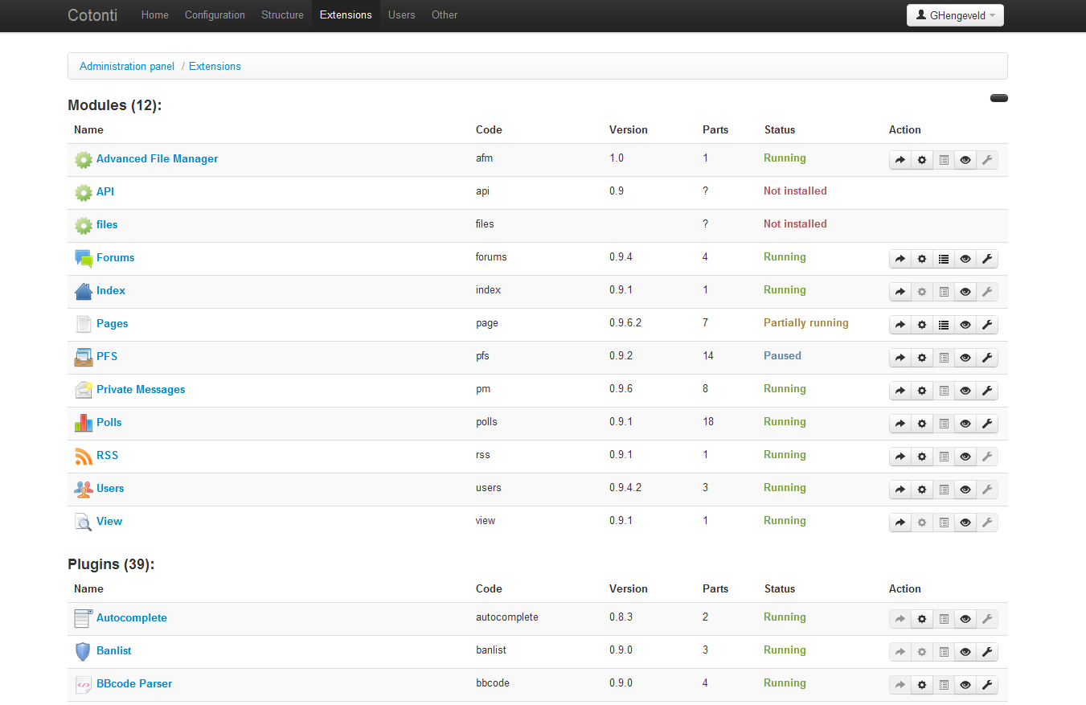The width and height of the screenshot is (1086, 705).
Task: Click the Banlist shield icon
Action: point(84,651)
